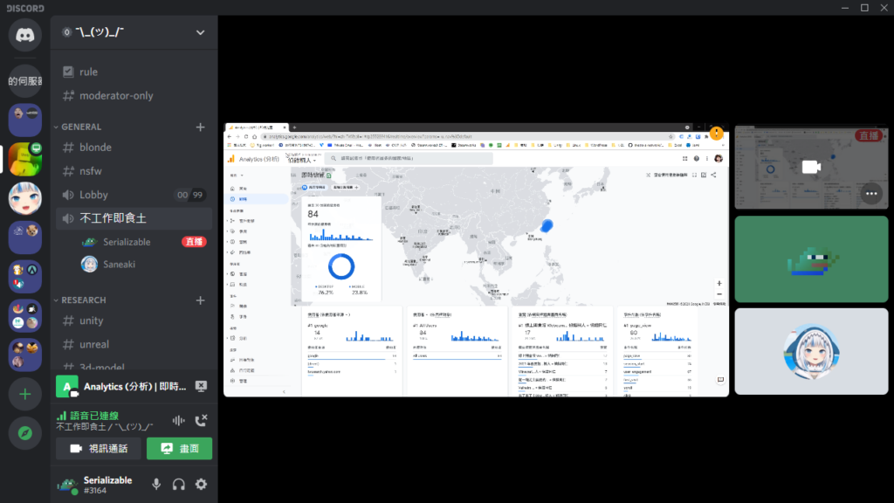Screen dimensions: 894x503
Task: Toggle noise suppression waveform icon
Action: click(179, 420)
